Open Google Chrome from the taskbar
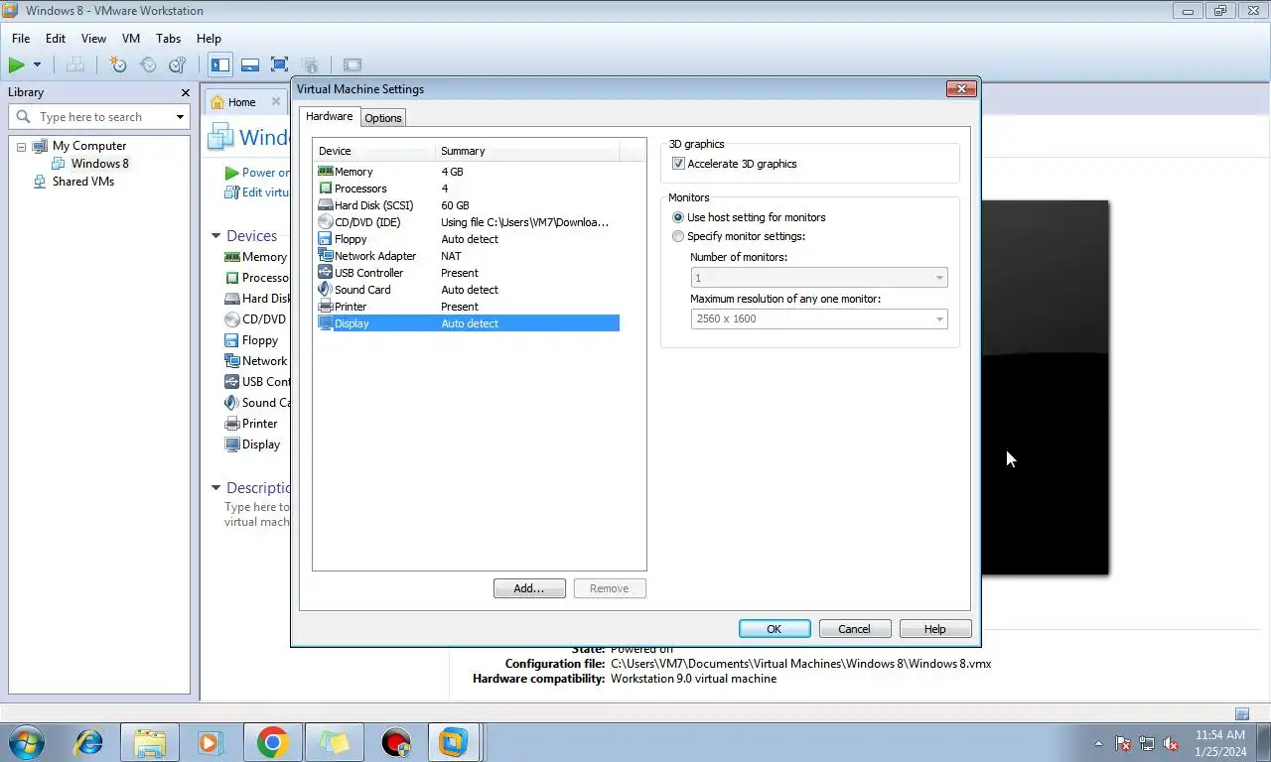The image size is (1271, 762). click(272, 742)
